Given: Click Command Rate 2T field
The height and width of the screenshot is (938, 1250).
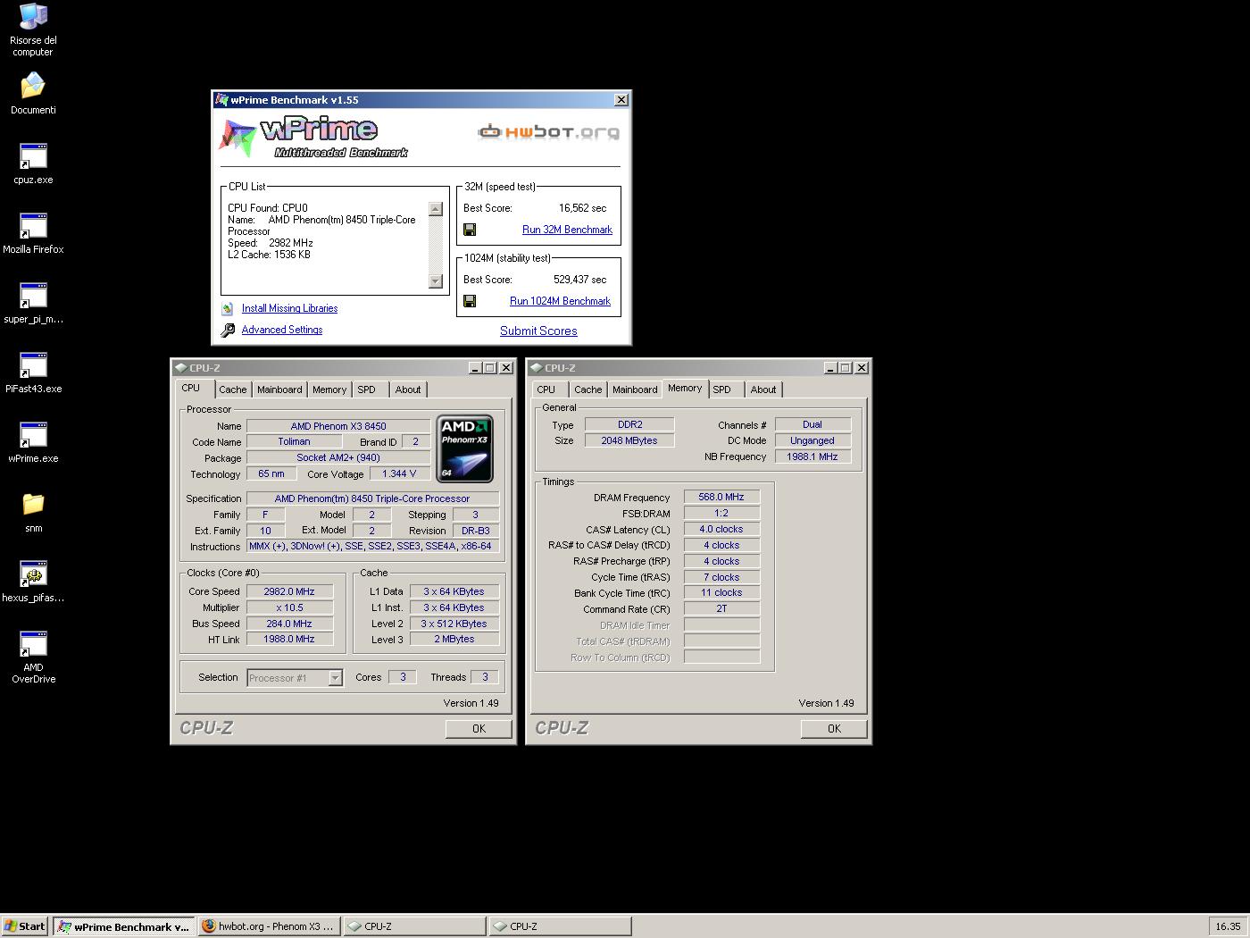Looking at the screenshot, I should (721, 608).
